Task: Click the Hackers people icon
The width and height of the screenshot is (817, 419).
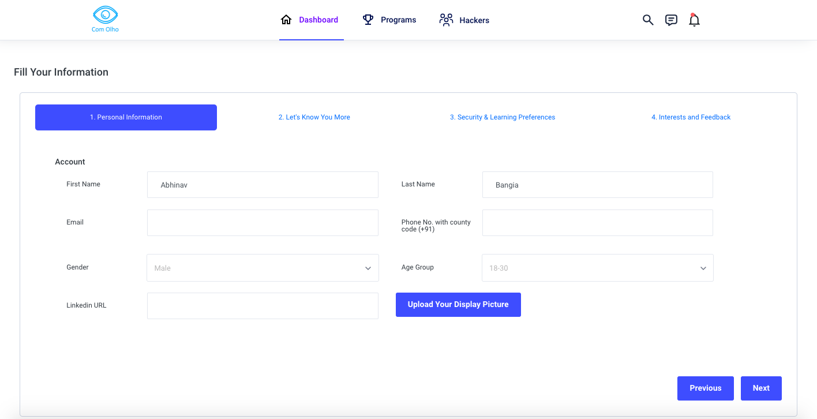Action: point(446,20)
